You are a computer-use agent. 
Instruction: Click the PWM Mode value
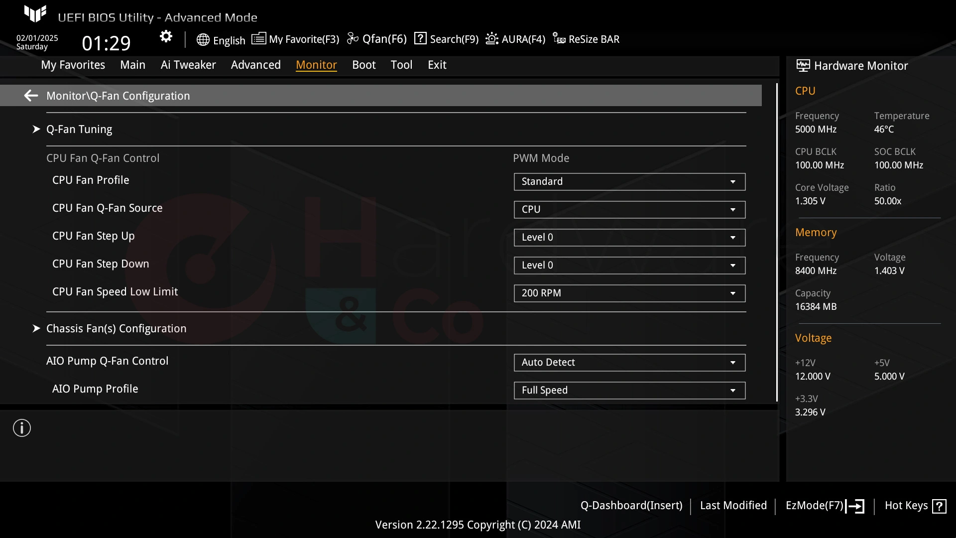coord(541,158)
